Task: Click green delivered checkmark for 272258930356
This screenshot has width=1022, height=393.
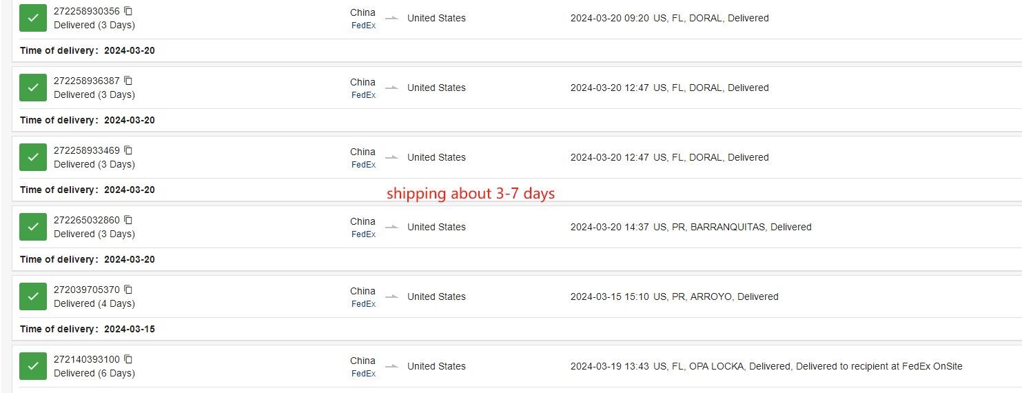Action: pos(33,18)
